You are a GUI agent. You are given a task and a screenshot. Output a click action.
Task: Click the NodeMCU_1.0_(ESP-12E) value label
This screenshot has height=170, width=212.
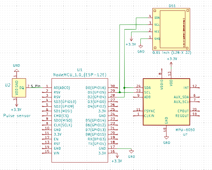[80, 75]
